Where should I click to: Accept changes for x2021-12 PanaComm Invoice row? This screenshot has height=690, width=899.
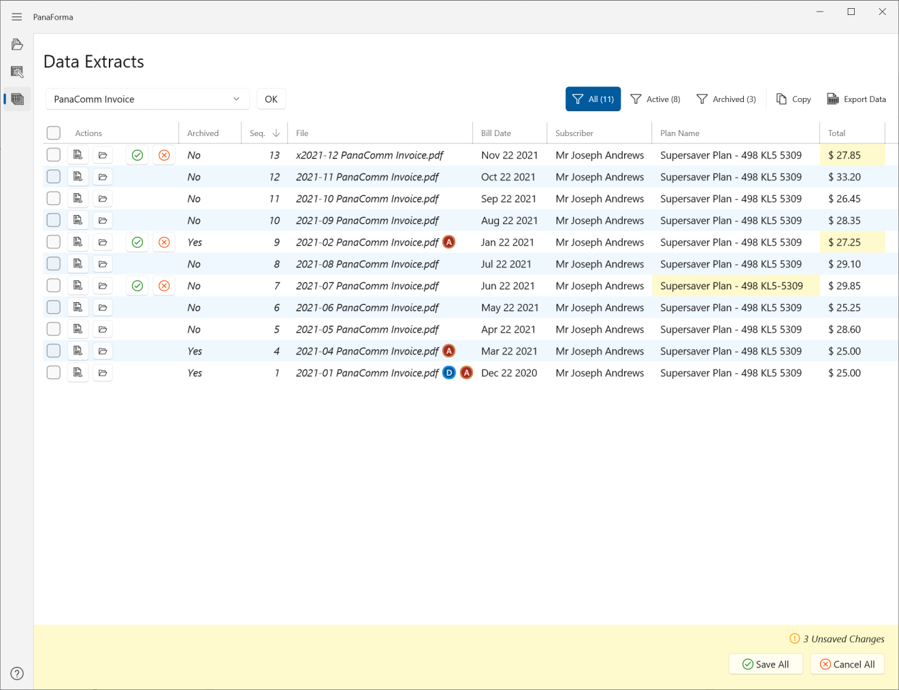[137, 155]
